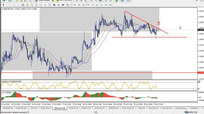Switch chart to M1 timeframe
The image size is (204, 114).
coord(75,5)
